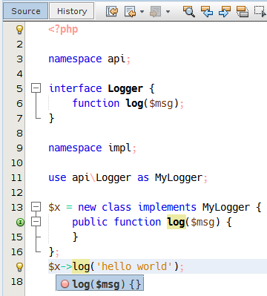Switch to the Source view tab
The height and width of the screenshot is (296, 267).
pos(26,11)
